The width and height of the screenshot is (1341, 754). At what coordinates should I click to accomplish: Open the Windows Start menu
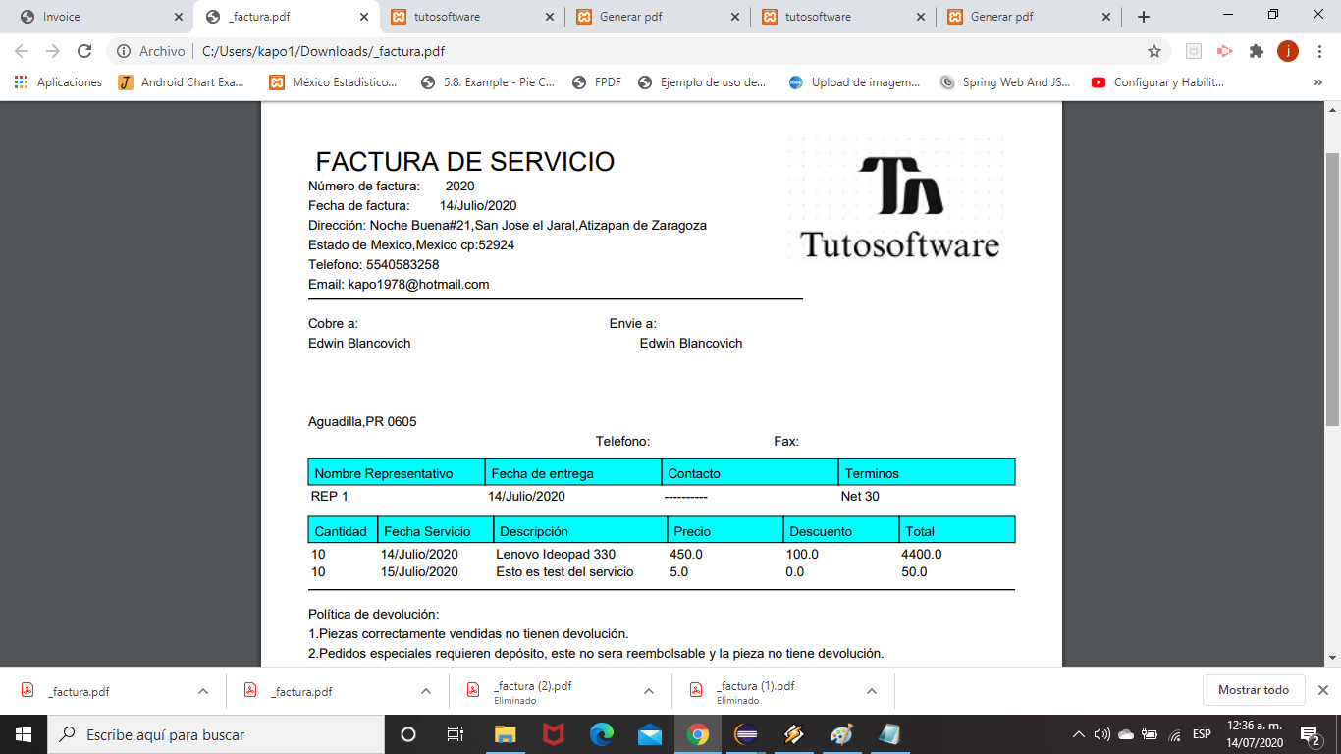(x=23, y=734)
